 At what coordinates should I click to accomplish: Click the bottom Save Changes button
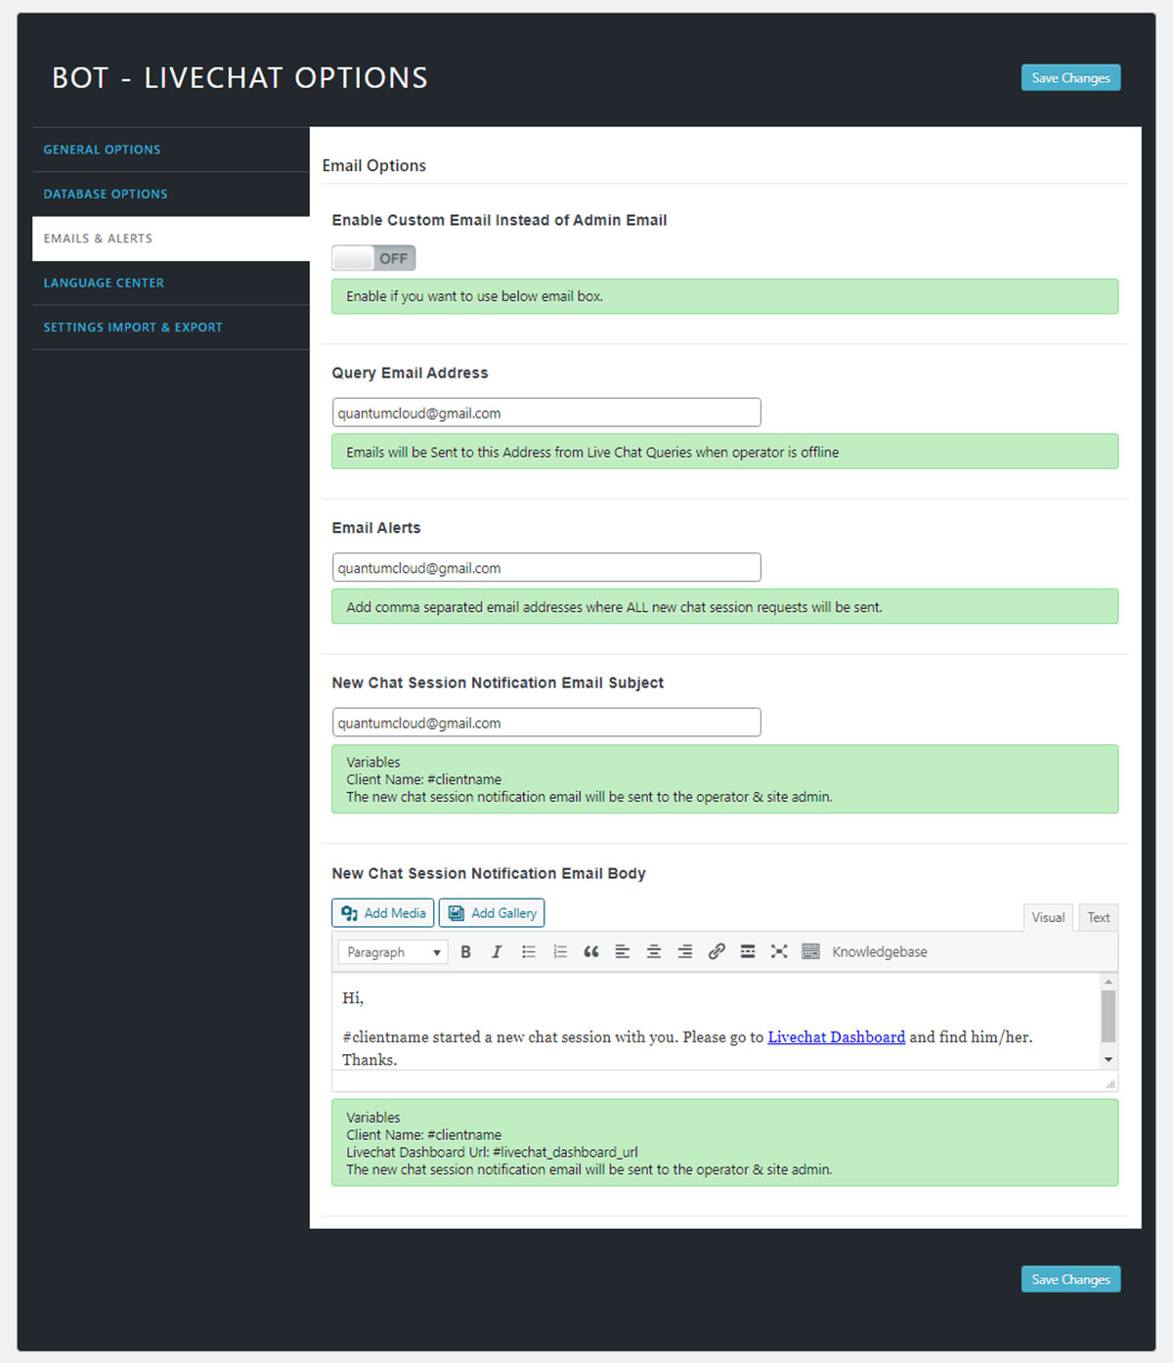point(1070,1279)
